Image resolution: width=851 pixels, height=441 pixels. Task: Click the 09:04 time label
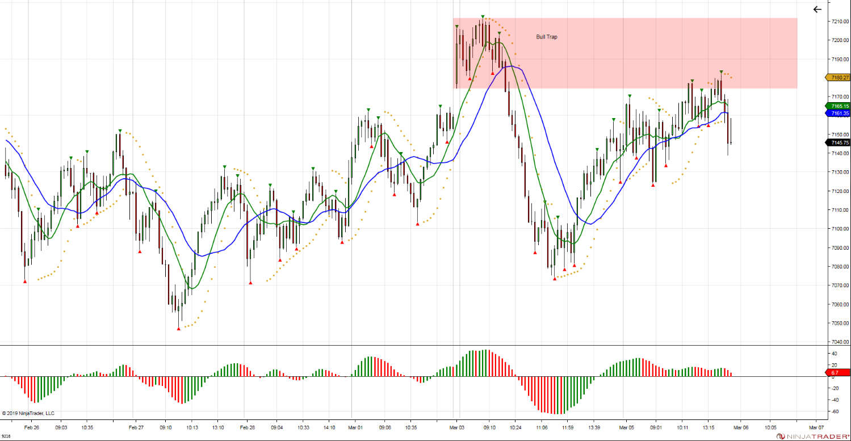[276, 427]
